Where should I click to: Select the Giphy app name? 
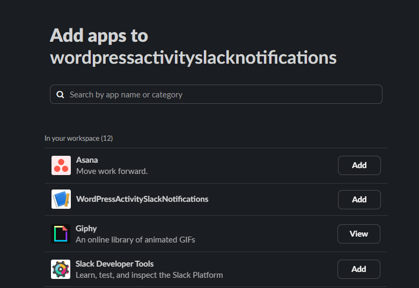(86, 229)
